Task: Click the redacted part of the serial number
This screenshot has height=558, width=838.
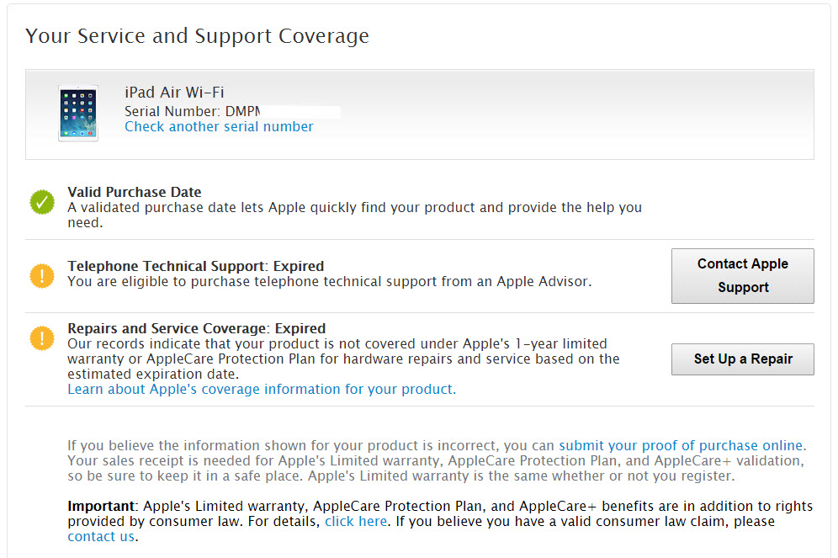Action: 300,111
